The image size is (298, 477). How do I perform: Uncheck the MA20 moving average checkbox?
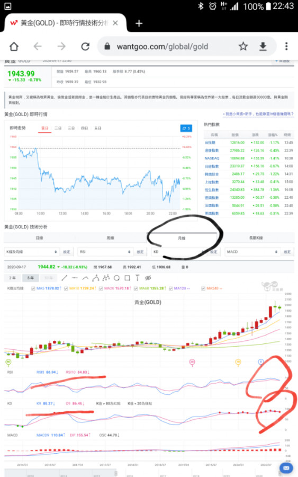point(101,288)
